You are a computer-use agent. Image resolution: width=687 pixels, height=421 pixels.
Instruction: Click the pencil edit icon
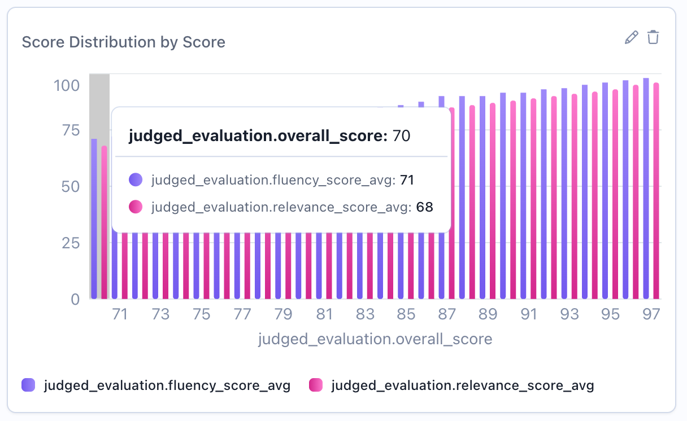coord(631,37)
